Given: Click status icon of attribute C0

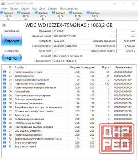Looking at the screenshot, I should [x=4, y=107].
